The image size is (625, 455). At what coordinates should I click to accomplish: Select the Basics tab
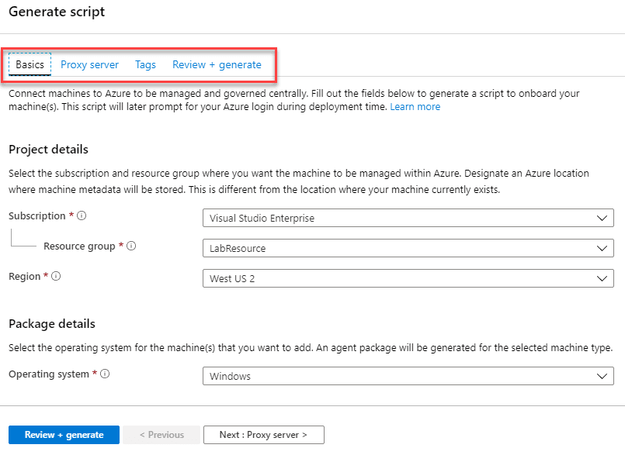[x=30, y=64]
